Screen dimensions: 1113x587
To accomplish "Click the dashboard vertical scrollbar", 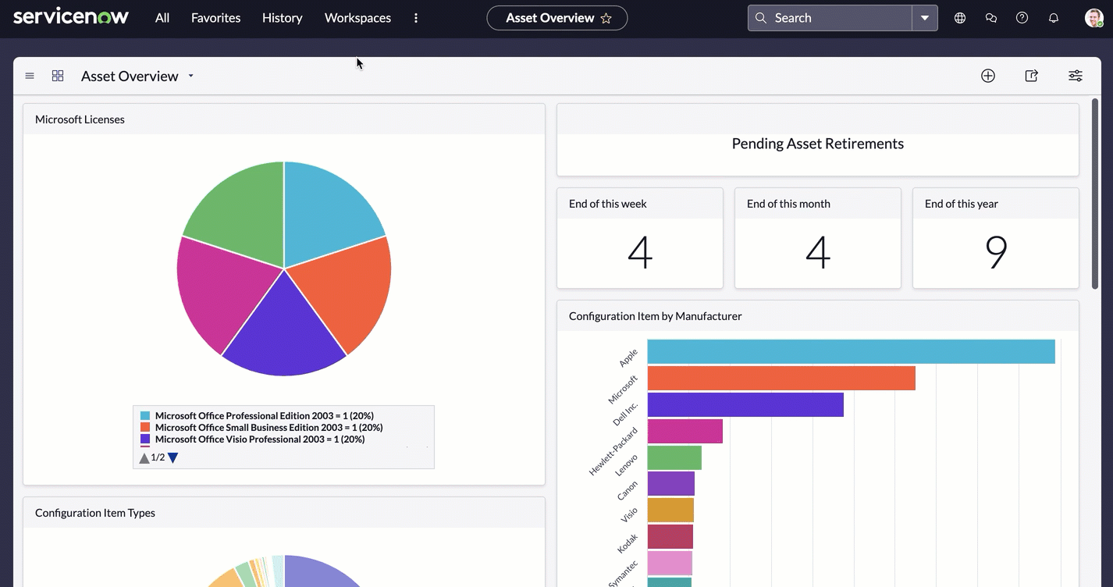I will point(1095,194).
